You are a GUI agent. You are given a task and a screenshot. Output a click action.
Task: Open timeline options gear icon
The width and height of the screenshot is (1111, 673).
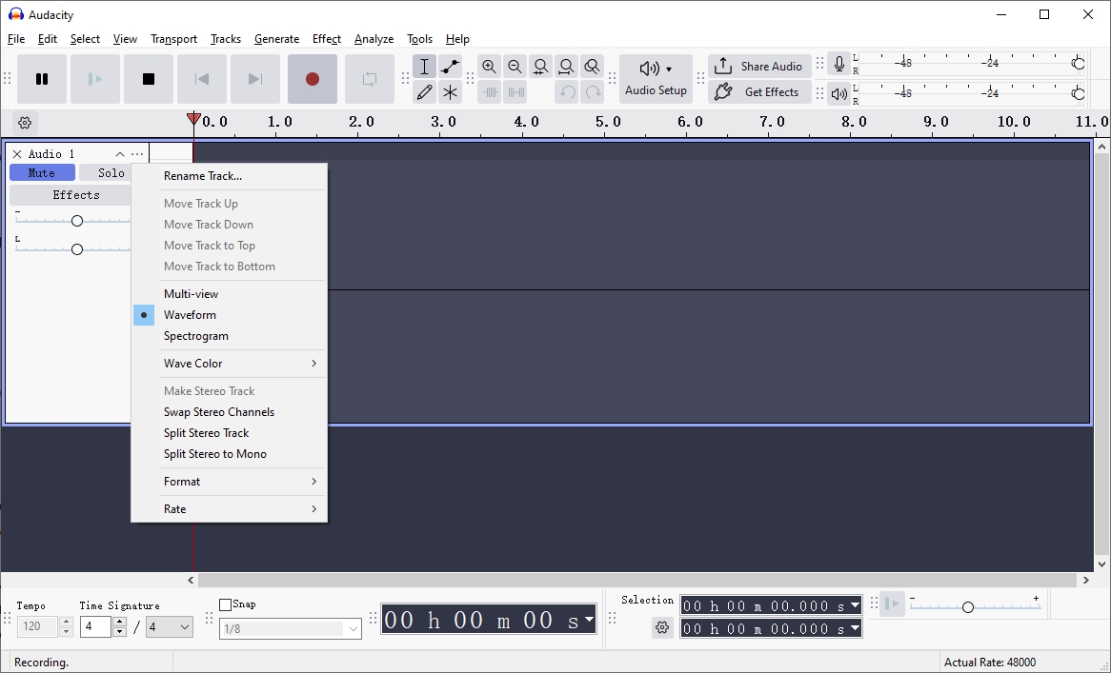pos(25,123)
